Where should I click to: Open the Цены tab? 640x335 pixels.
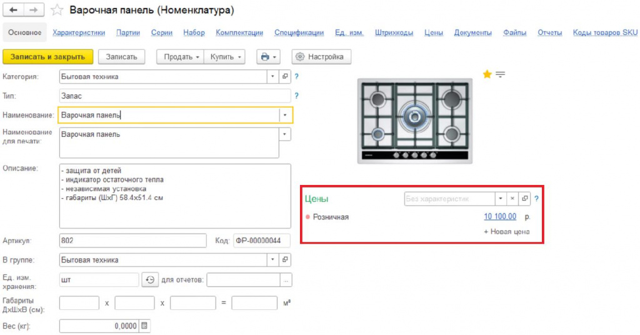(x=434, y=32)
